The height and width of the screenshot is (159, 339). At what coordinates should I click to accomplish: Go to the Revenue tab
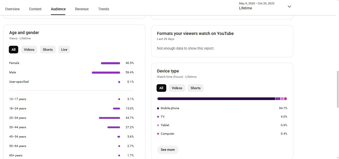coord(82,9)
